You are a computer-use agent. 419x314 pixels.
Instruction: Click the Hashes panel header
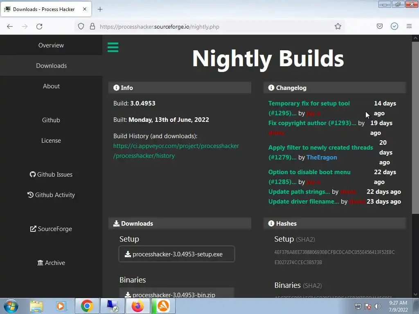[x=335, y=224]
